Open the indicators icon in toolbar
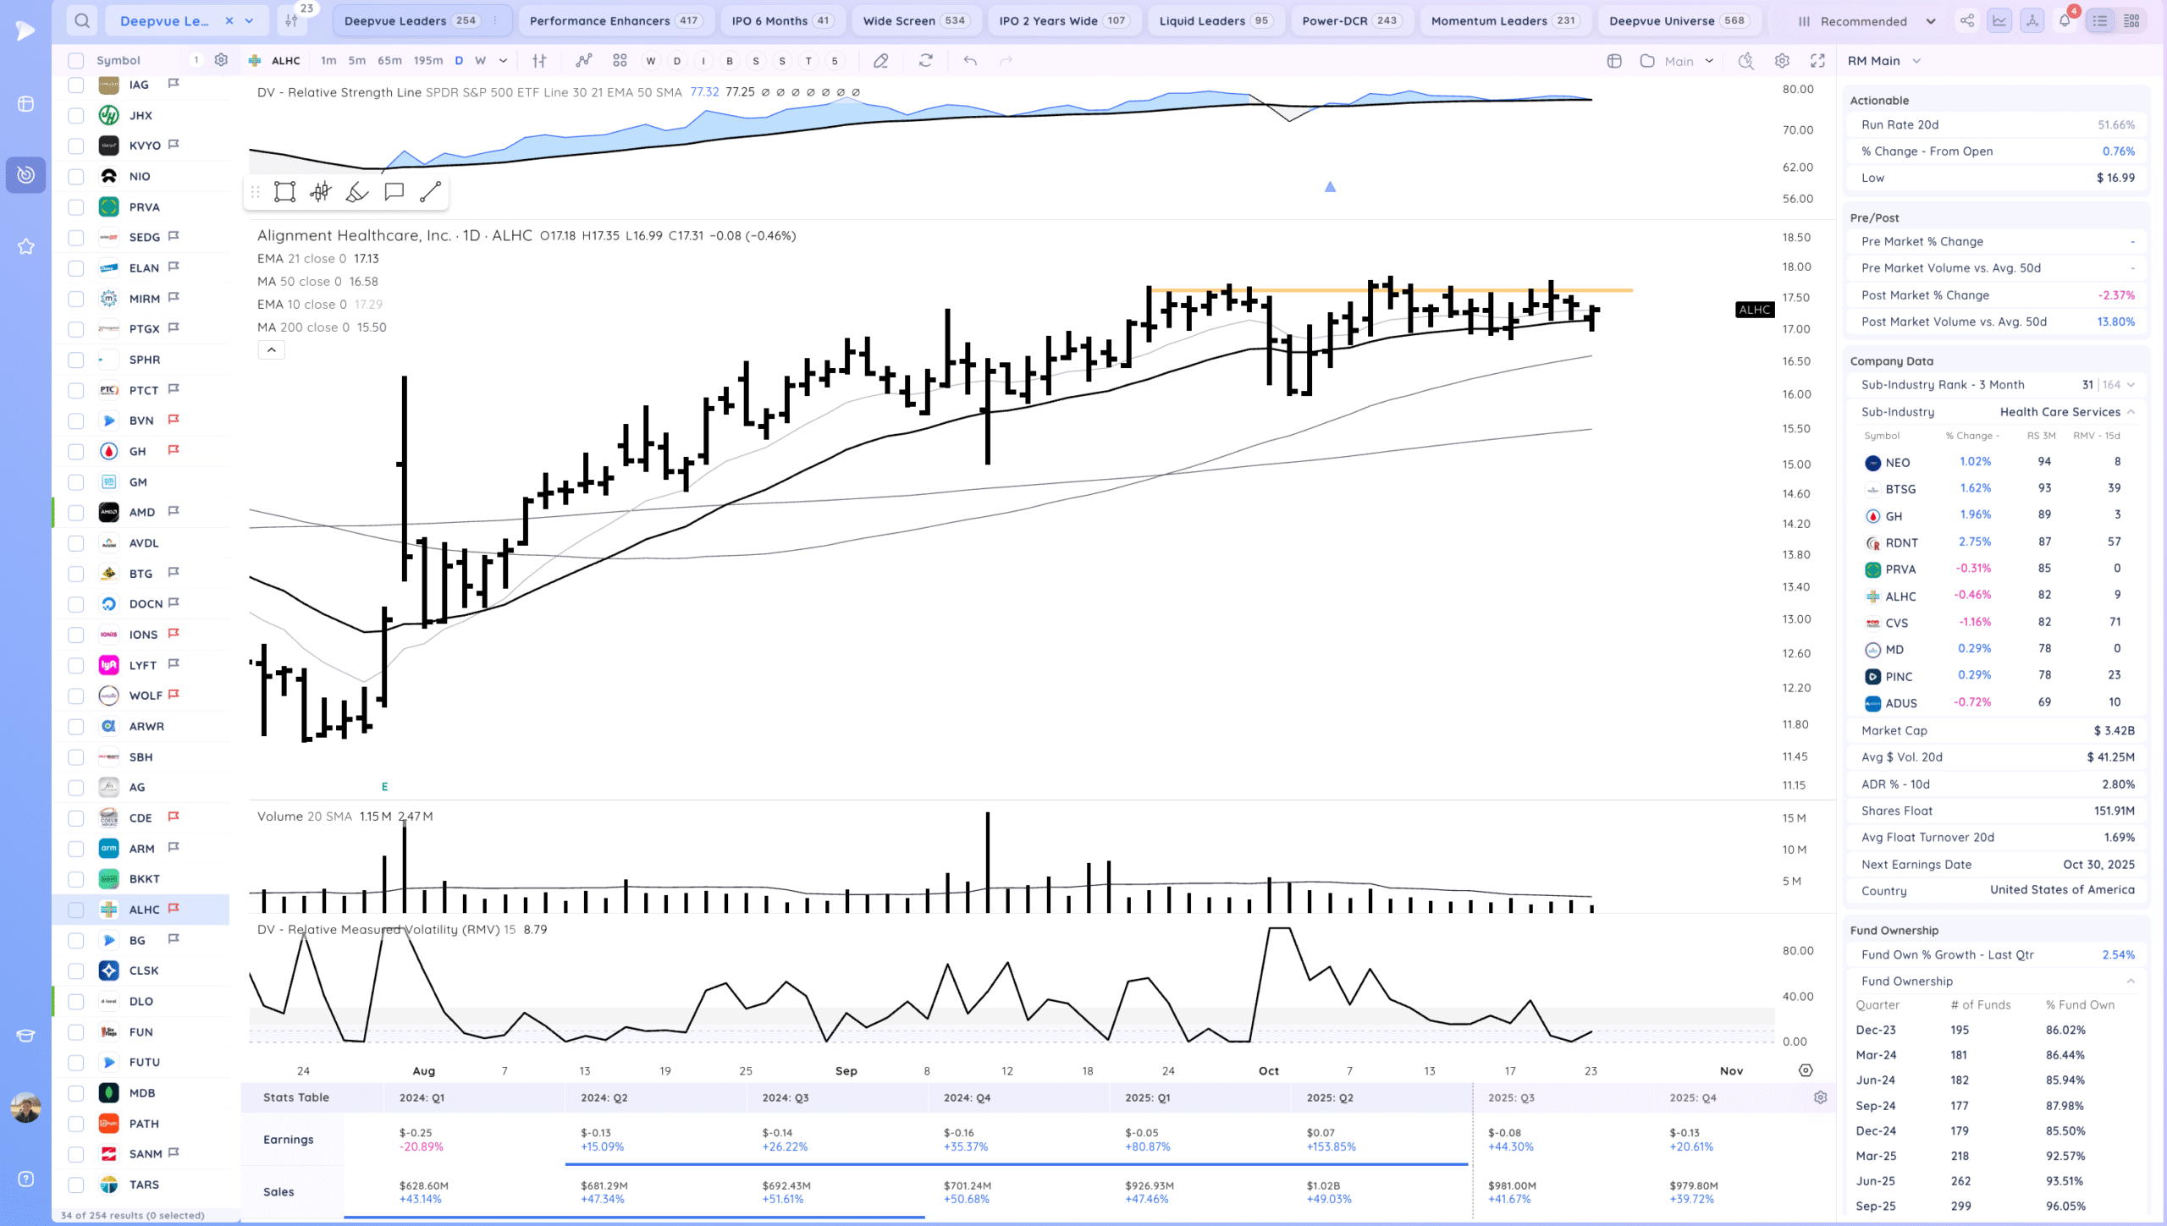 point(583,61)
